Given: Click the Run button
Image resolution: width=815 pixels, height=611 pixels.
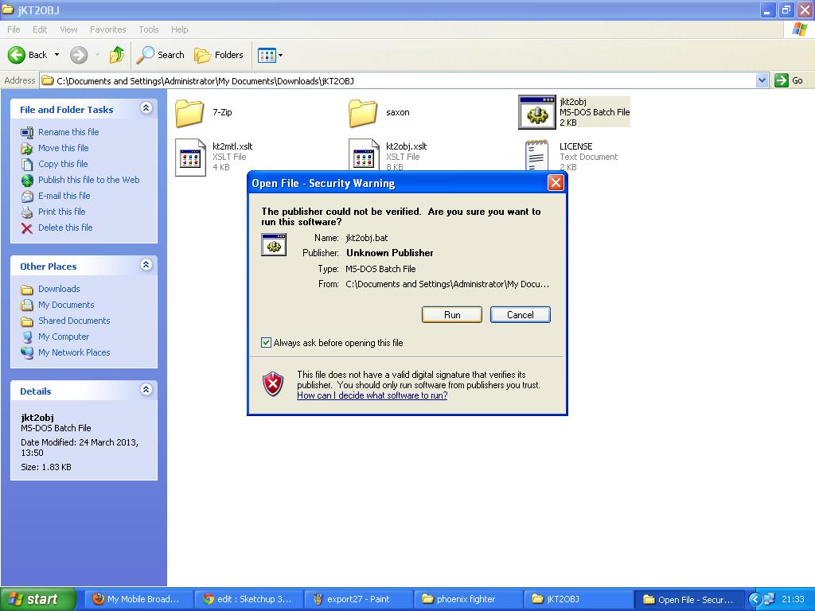Looking at the screenshot, I should (452, 315).
